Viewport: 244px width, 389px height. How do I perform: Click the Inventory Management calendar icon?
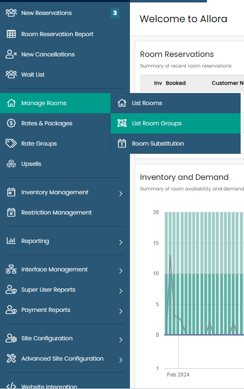click(11, 192)
